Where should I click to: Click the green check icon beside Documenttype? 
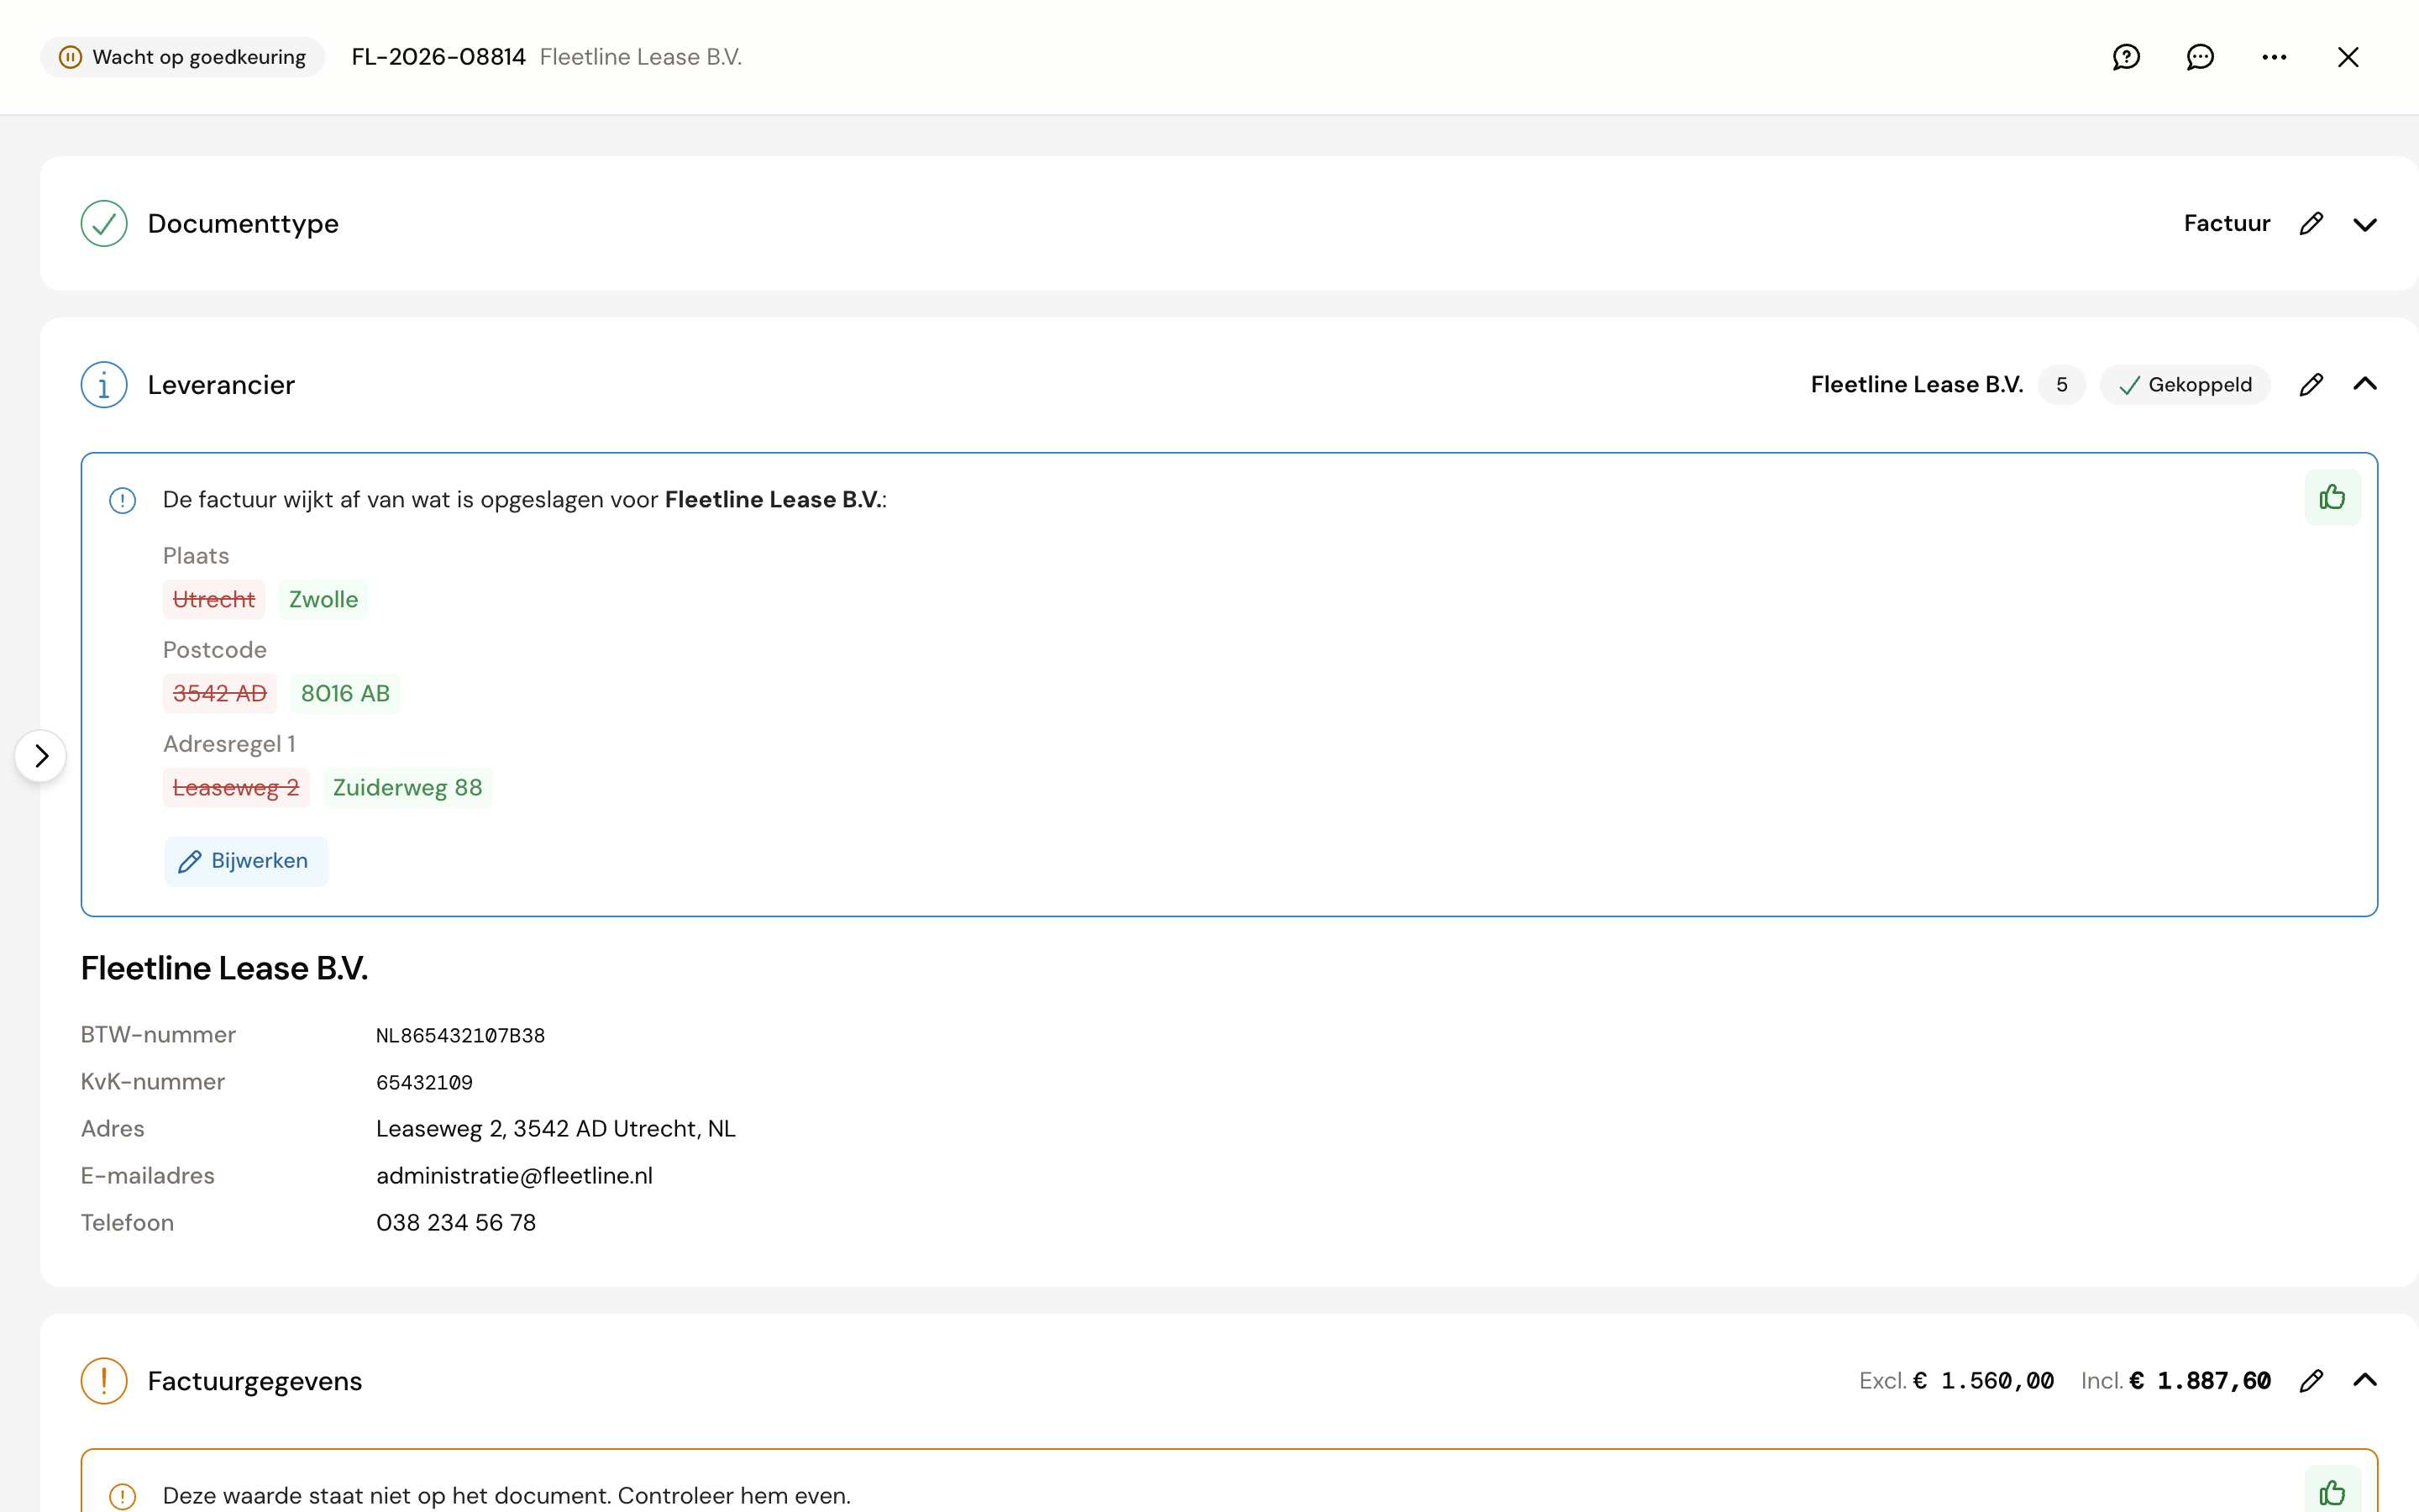click(104, 224)
